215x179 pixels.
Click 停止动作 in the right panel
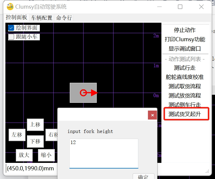click(x=185, y=30)
